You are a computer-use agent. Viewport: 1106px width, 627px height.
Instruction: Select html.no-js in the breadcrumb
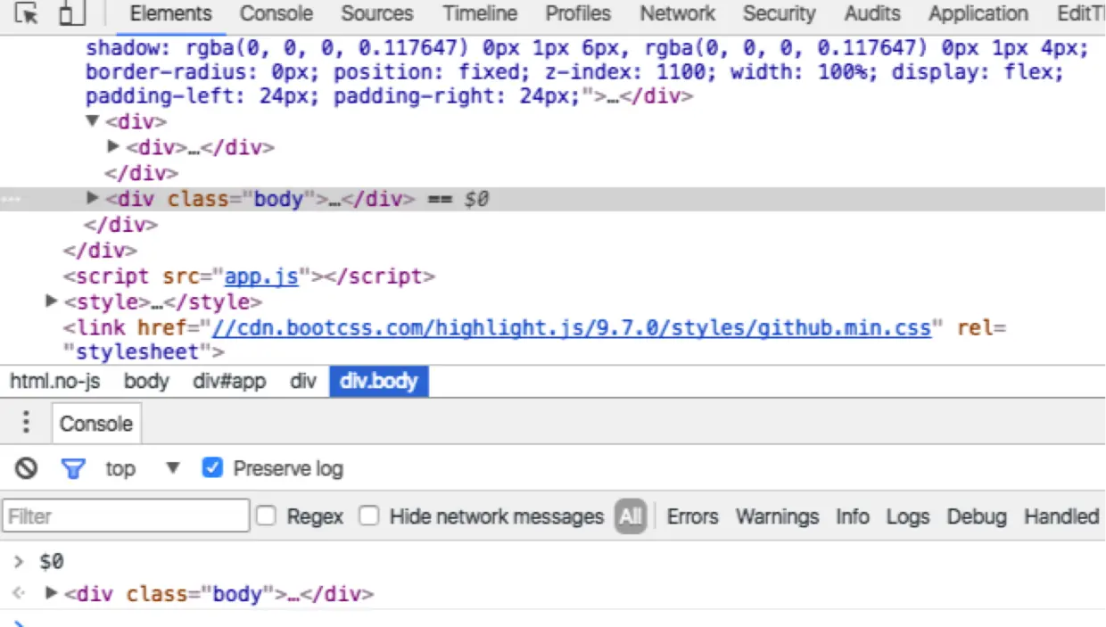55,382
